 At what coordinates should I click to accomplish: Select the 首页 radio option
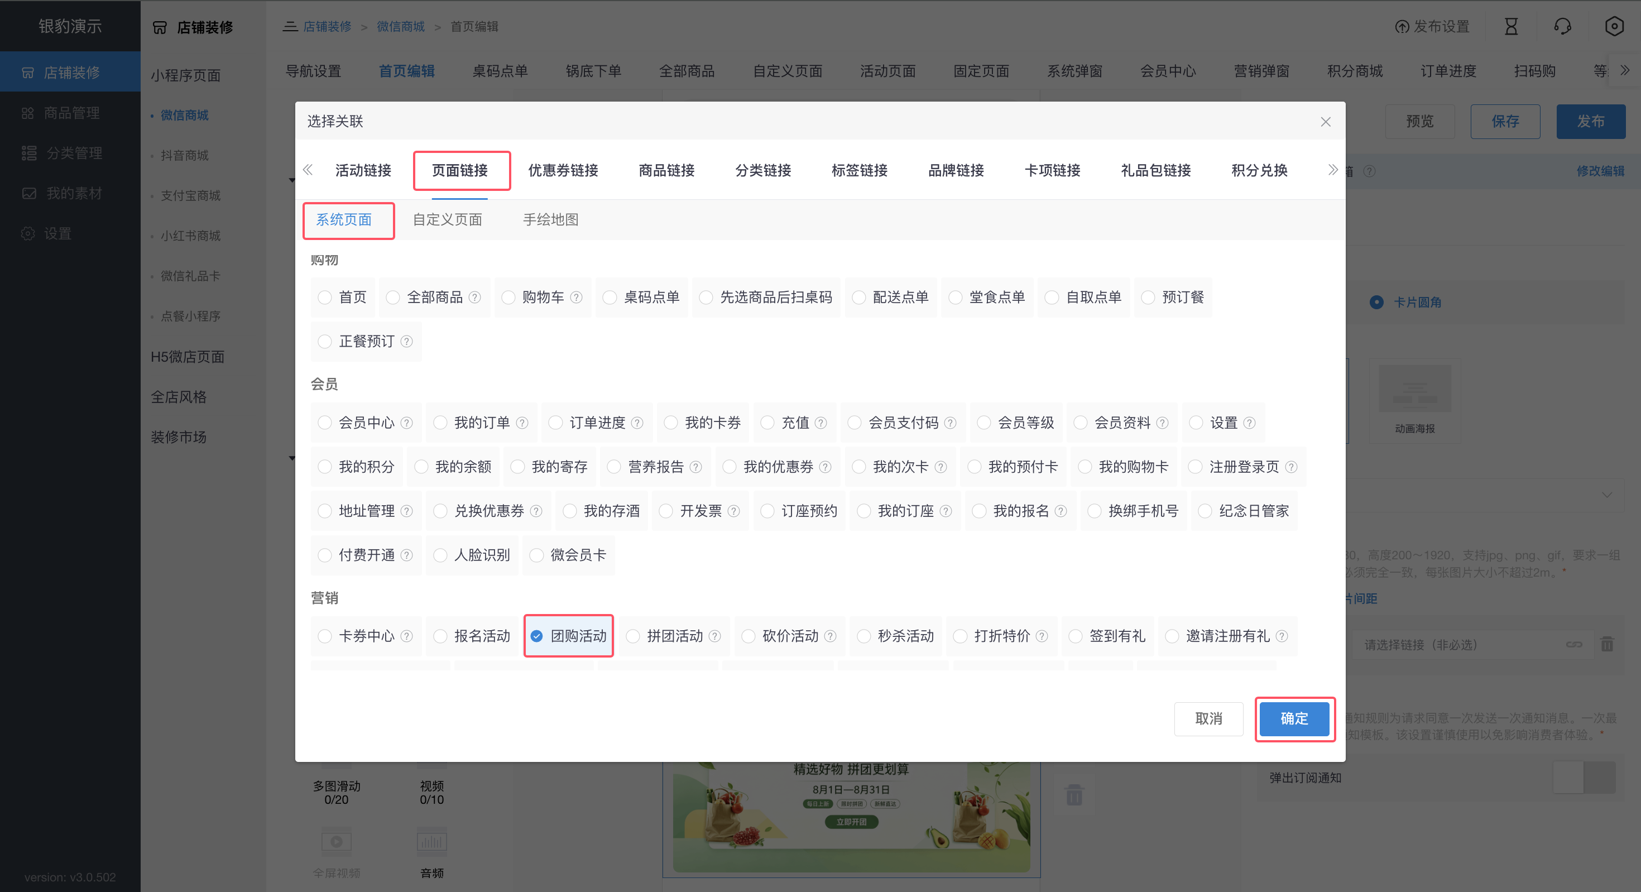click(325, 298)
